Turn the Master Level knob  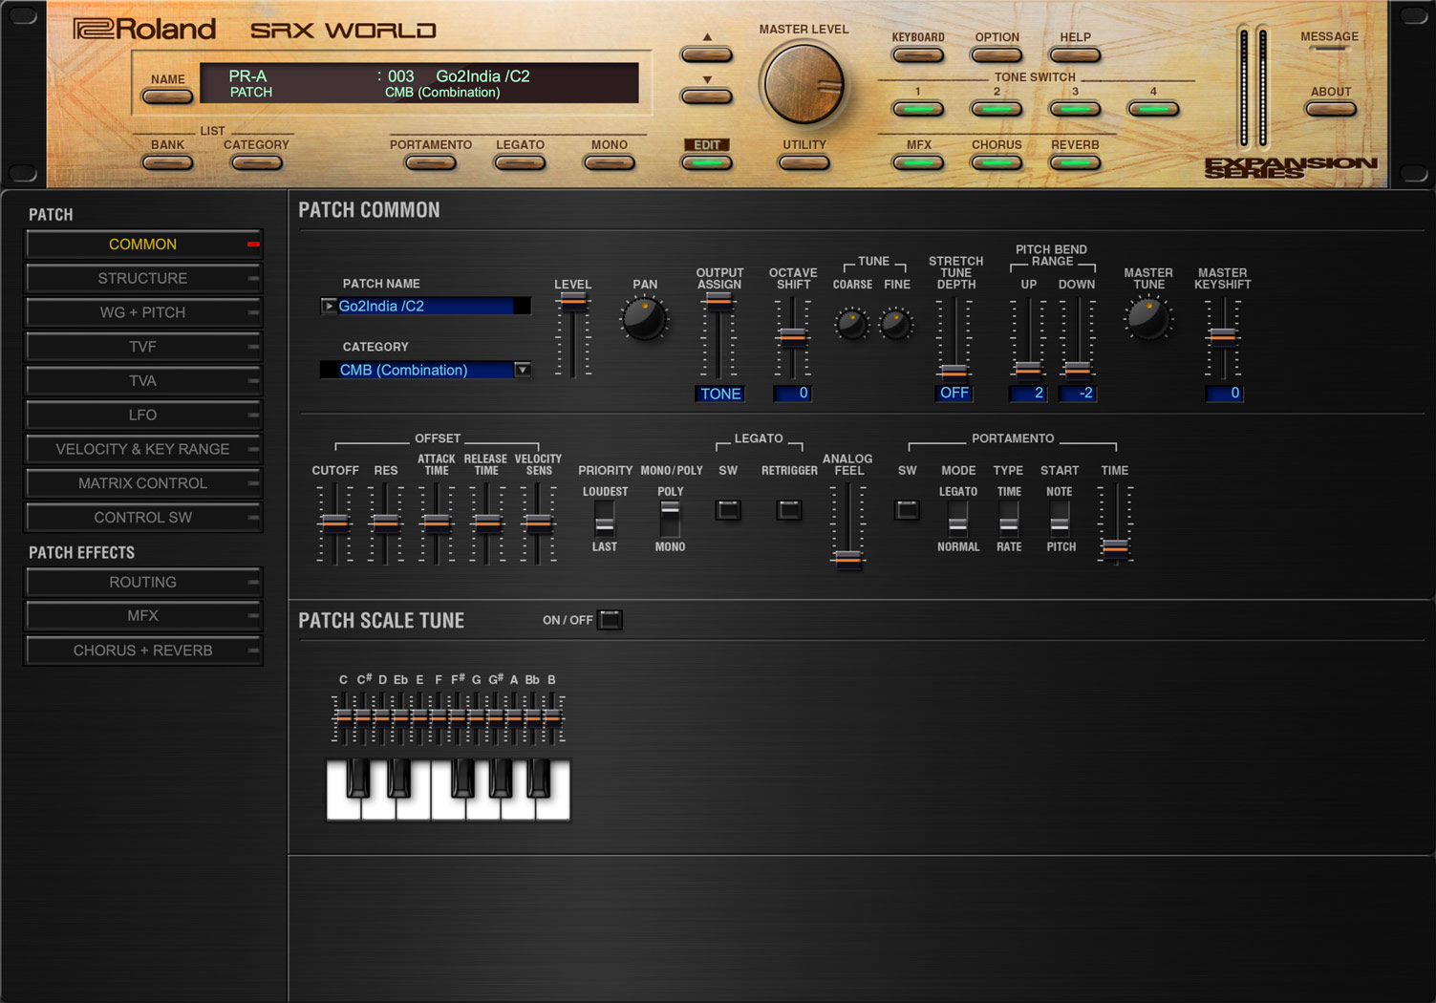[x=804, y=84]
